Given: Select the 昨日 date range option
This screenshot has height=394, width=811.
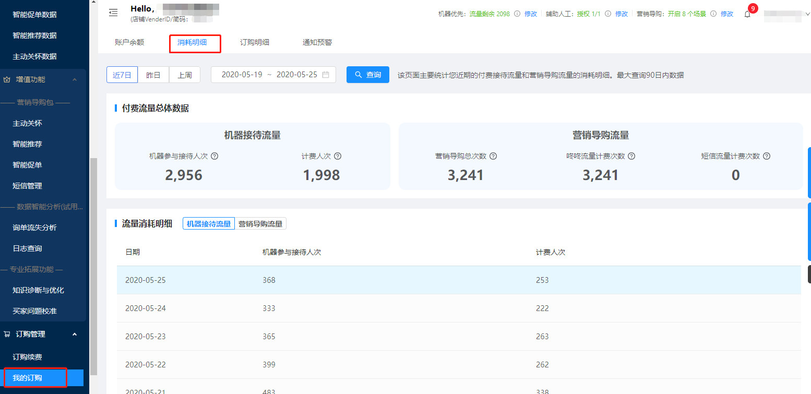Looking at the screenshot, I should coord(153,75).
